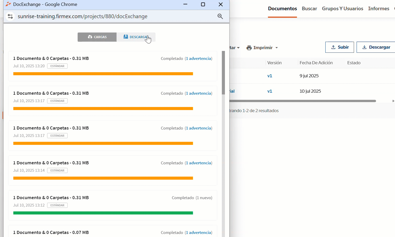Click the Fecha De Adición column header
The width and height of the screenshot is (395, 237).
316,63
